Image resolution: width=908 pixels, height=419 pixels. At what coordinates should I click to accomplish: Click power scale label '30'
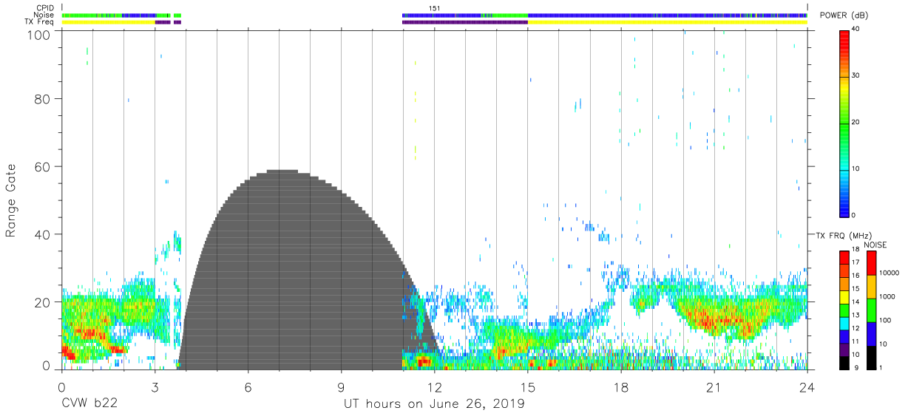(856, 76)
